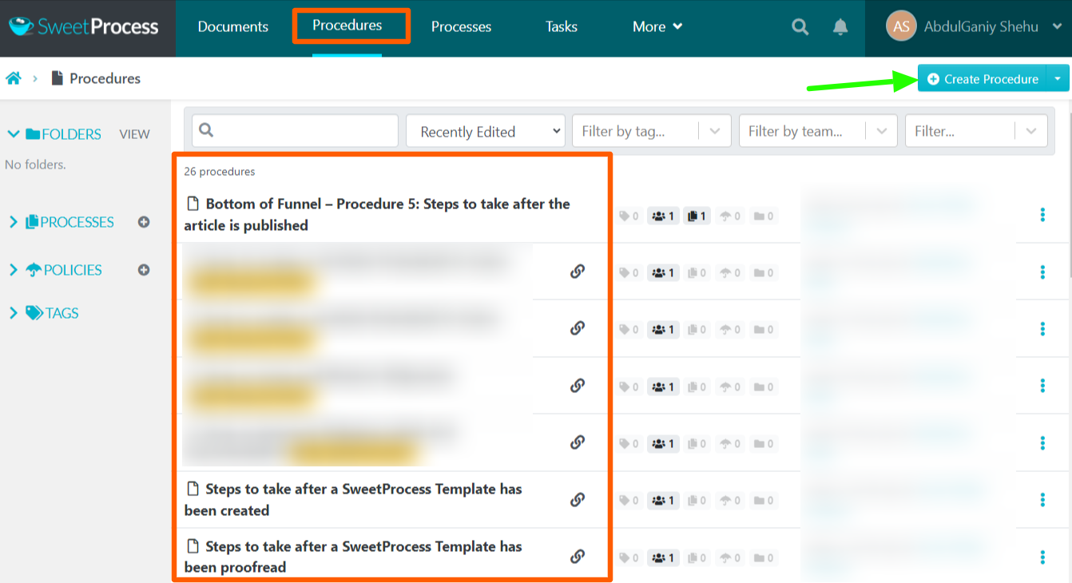The image size is (1072, 583).
Task: Click folder count in 'Template has been proofread' row
Action: (x=764, y=557)
